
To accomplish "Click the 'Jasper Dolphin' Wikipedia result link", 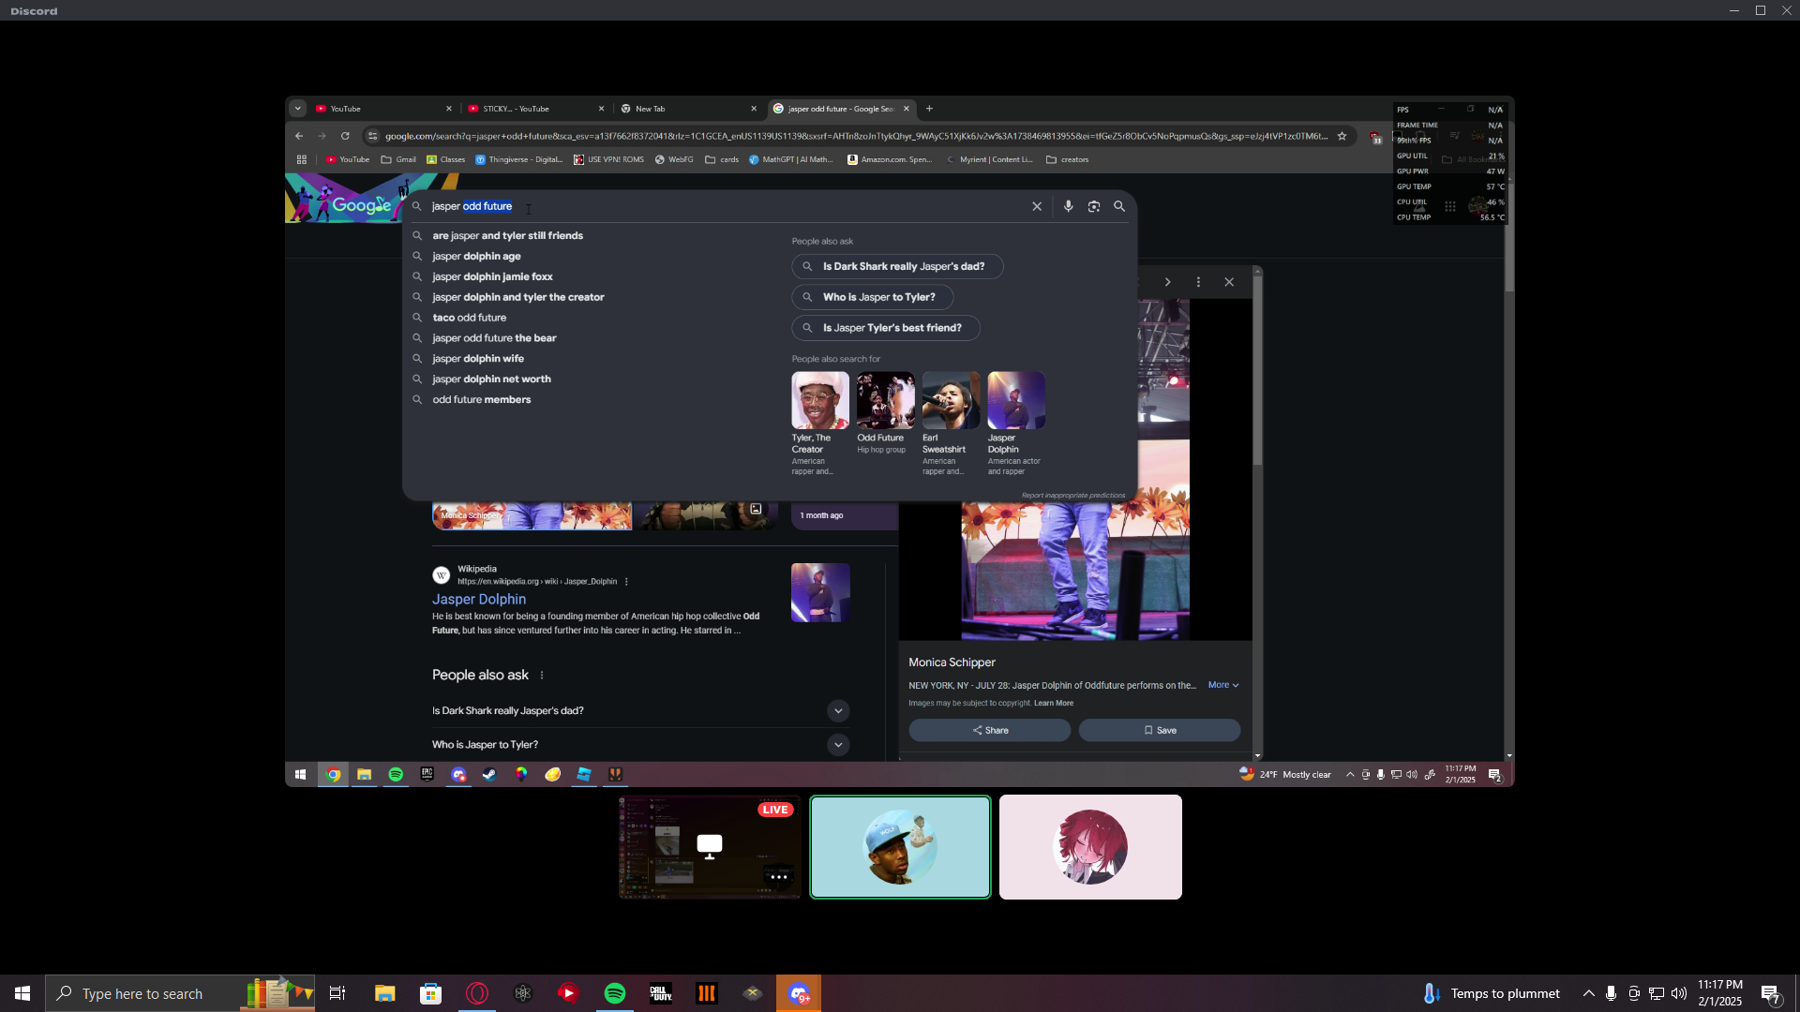I will [x=479, y=599].
